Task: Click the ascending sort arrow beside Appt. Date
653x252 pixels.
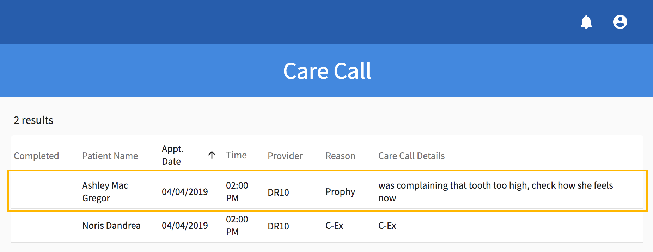Action: (212, 155)
